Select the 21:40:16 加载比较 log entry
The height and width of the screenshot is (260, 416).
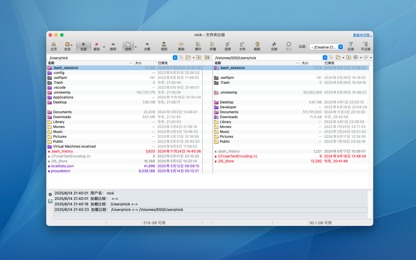pos(211,204)
